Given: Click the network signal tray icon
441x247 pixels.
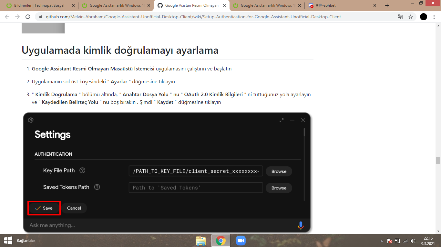Looking at the screenshot, I should pos(405,241).
